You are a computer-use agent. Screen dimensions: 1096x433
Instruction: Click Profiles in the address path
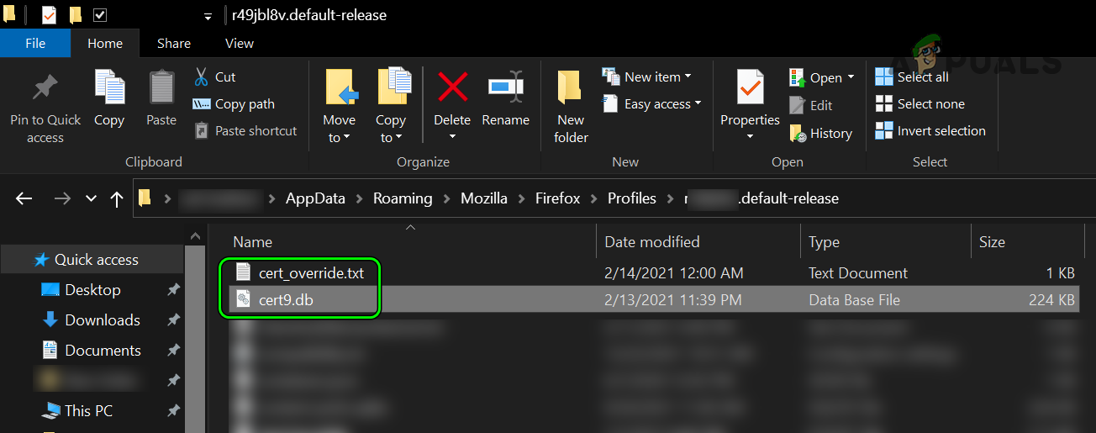[x=632, y=198]
